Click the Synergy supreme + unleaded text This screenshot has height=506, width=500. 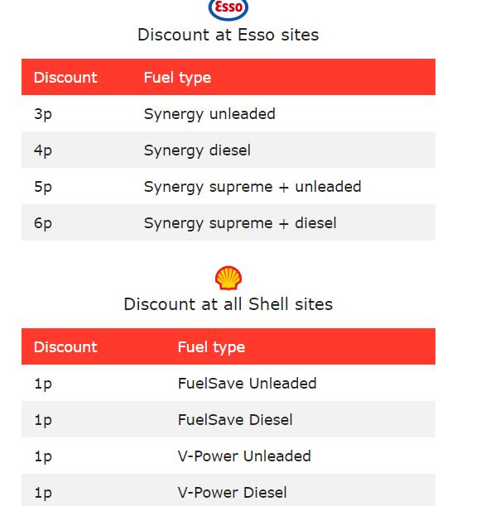coord(252,187)
